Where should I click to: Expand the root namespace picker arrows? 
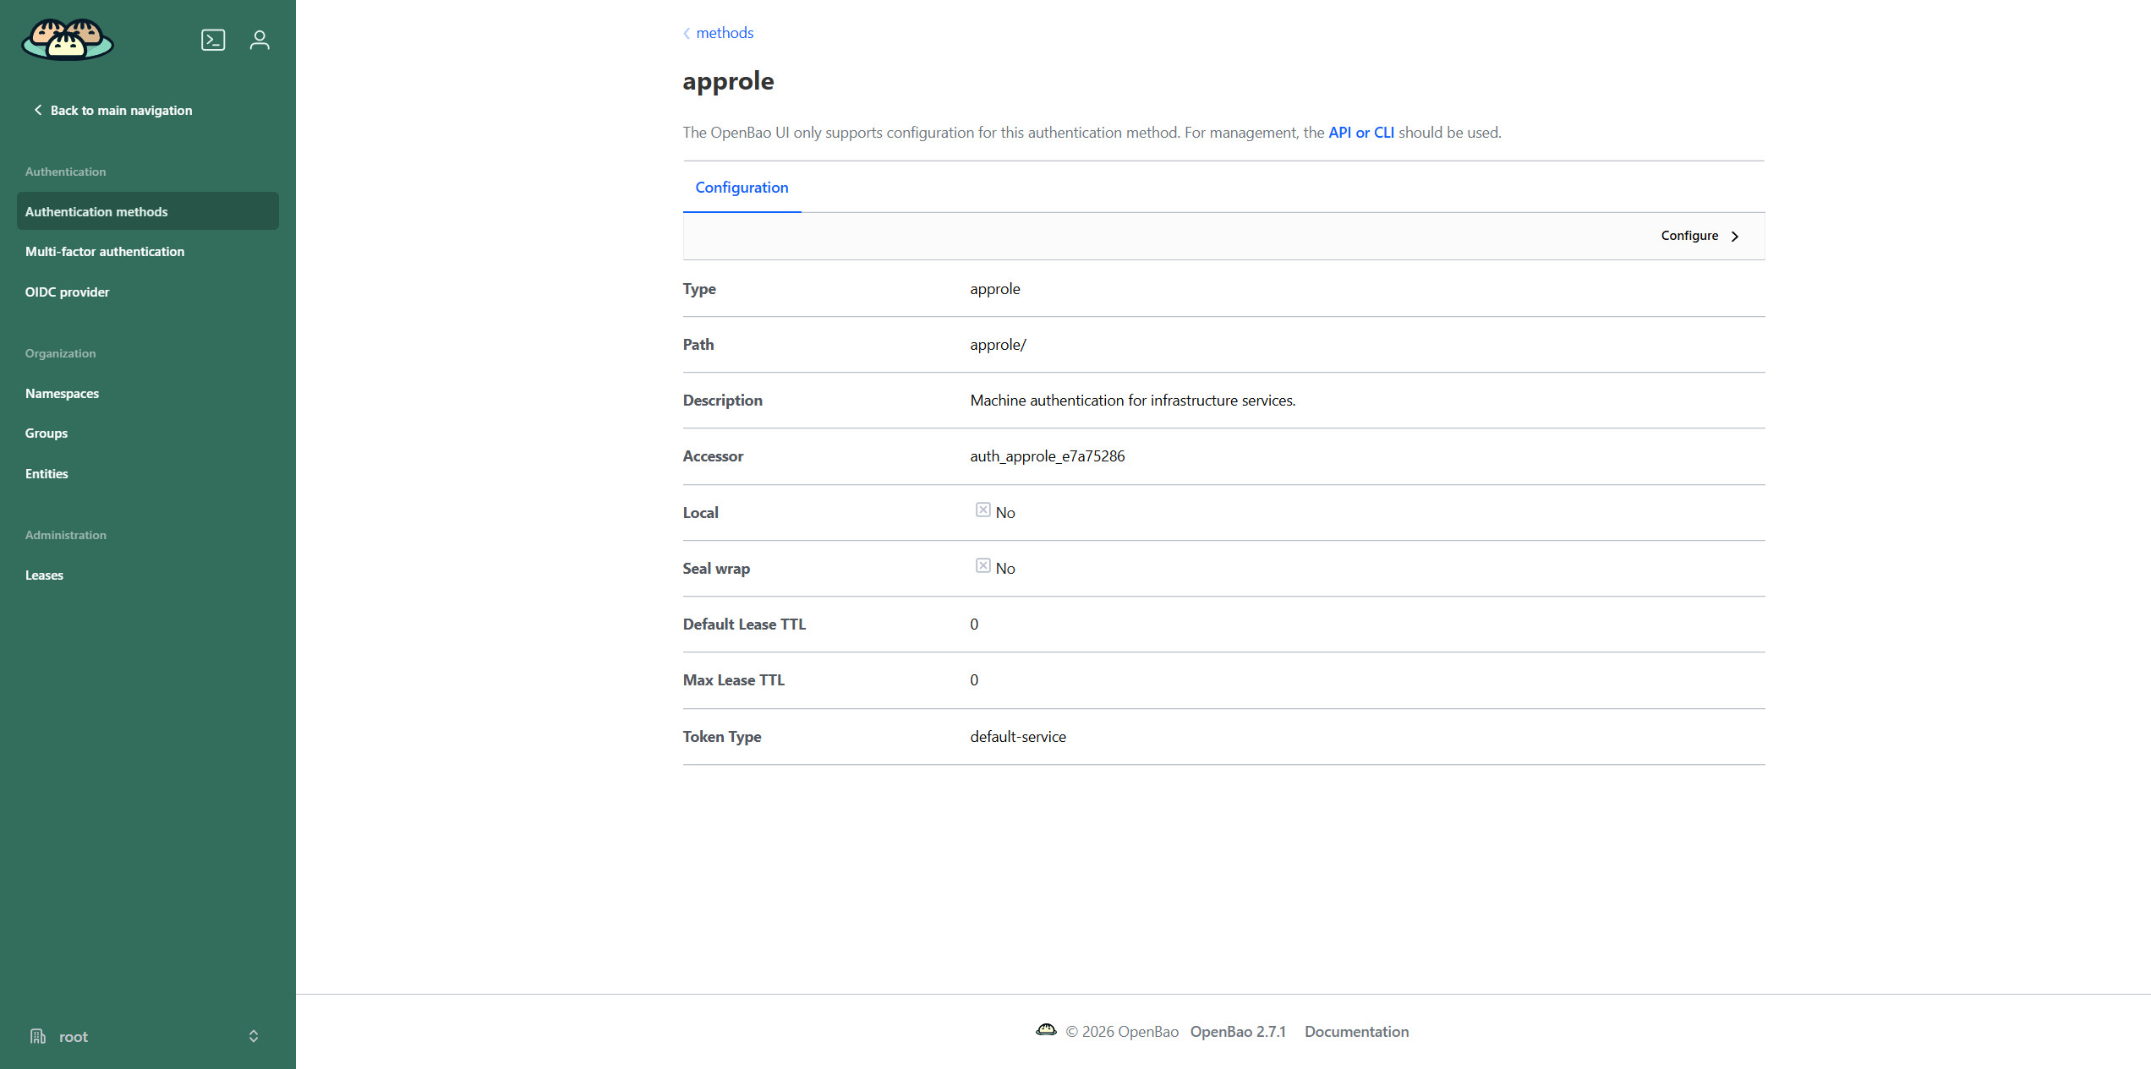click(254, 1036)
